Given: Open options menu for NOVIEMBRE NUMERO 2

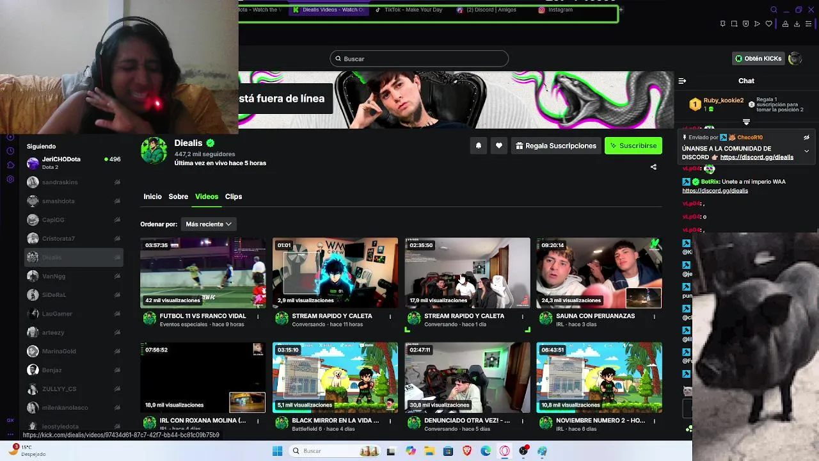Looking at the screenshot, I should (x=655, y=421).
